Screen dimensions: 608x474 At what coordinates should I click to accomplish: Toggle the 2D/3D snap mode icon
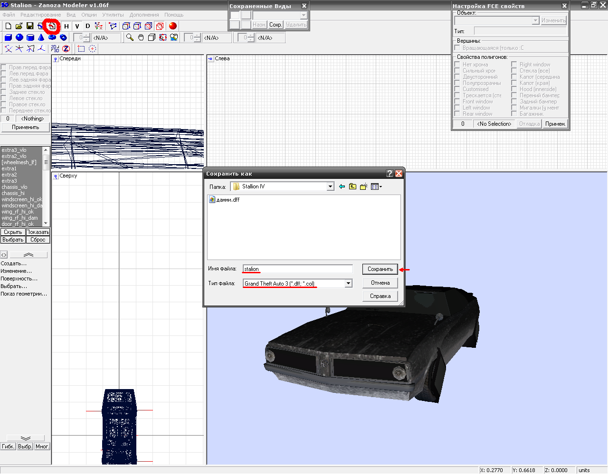tap(55, 48)
